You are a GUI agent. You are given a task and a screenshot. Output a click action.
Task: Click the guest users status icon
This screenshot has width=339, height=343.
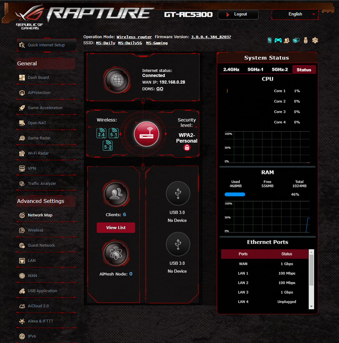[287, 40]
